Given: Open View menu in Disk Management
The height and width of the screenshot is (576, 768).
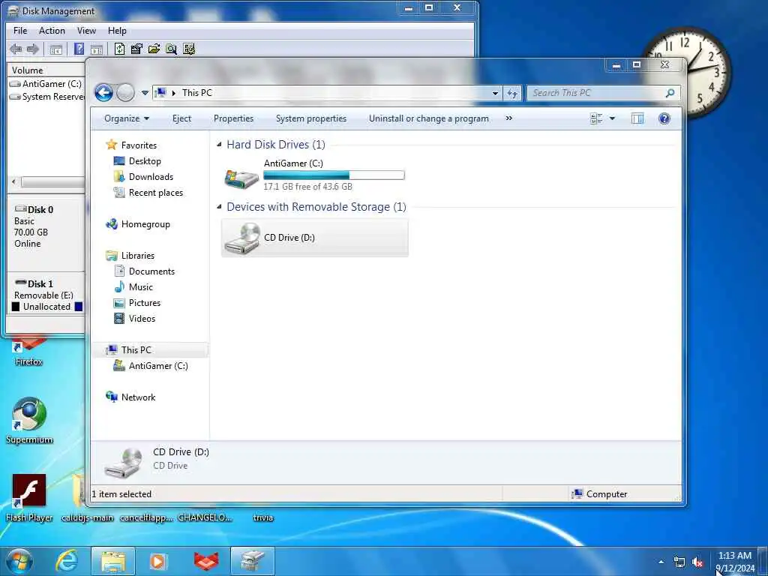Looking at the screenshot, I should pos(87,30).
